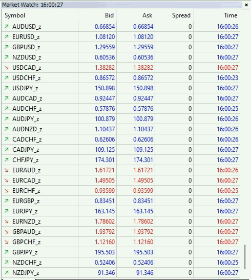Click the Market Watch title bar
Image resolution: width=251 pixels, height=280 pixels.
tap(122, 5)
